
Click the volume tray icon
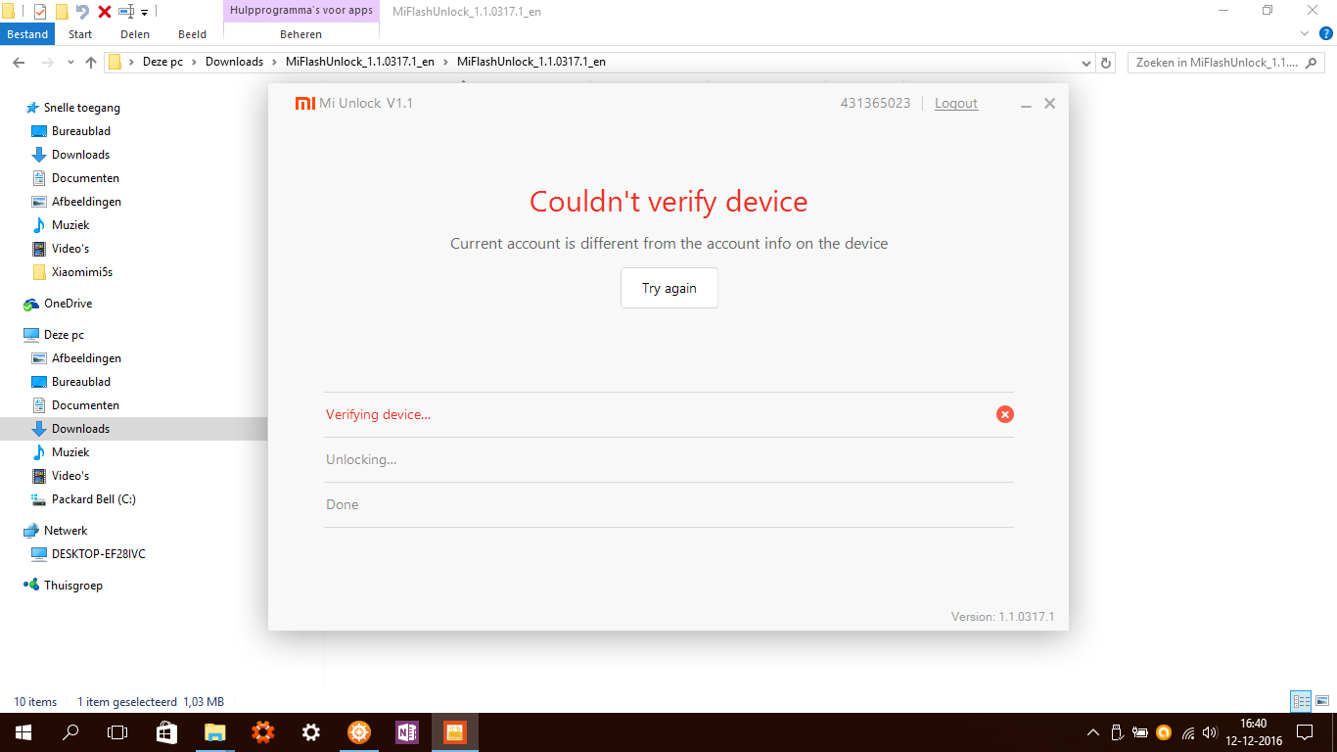tap(1210, 732)
